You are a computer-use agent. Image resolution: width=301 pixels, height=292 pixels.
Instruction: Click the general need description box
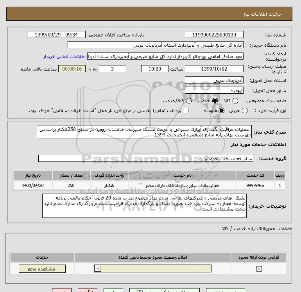pos(144,132)
